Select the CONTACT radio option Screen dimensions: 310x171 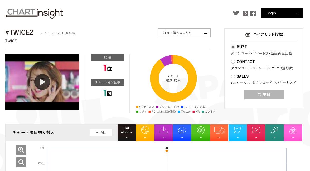[233, 62]
